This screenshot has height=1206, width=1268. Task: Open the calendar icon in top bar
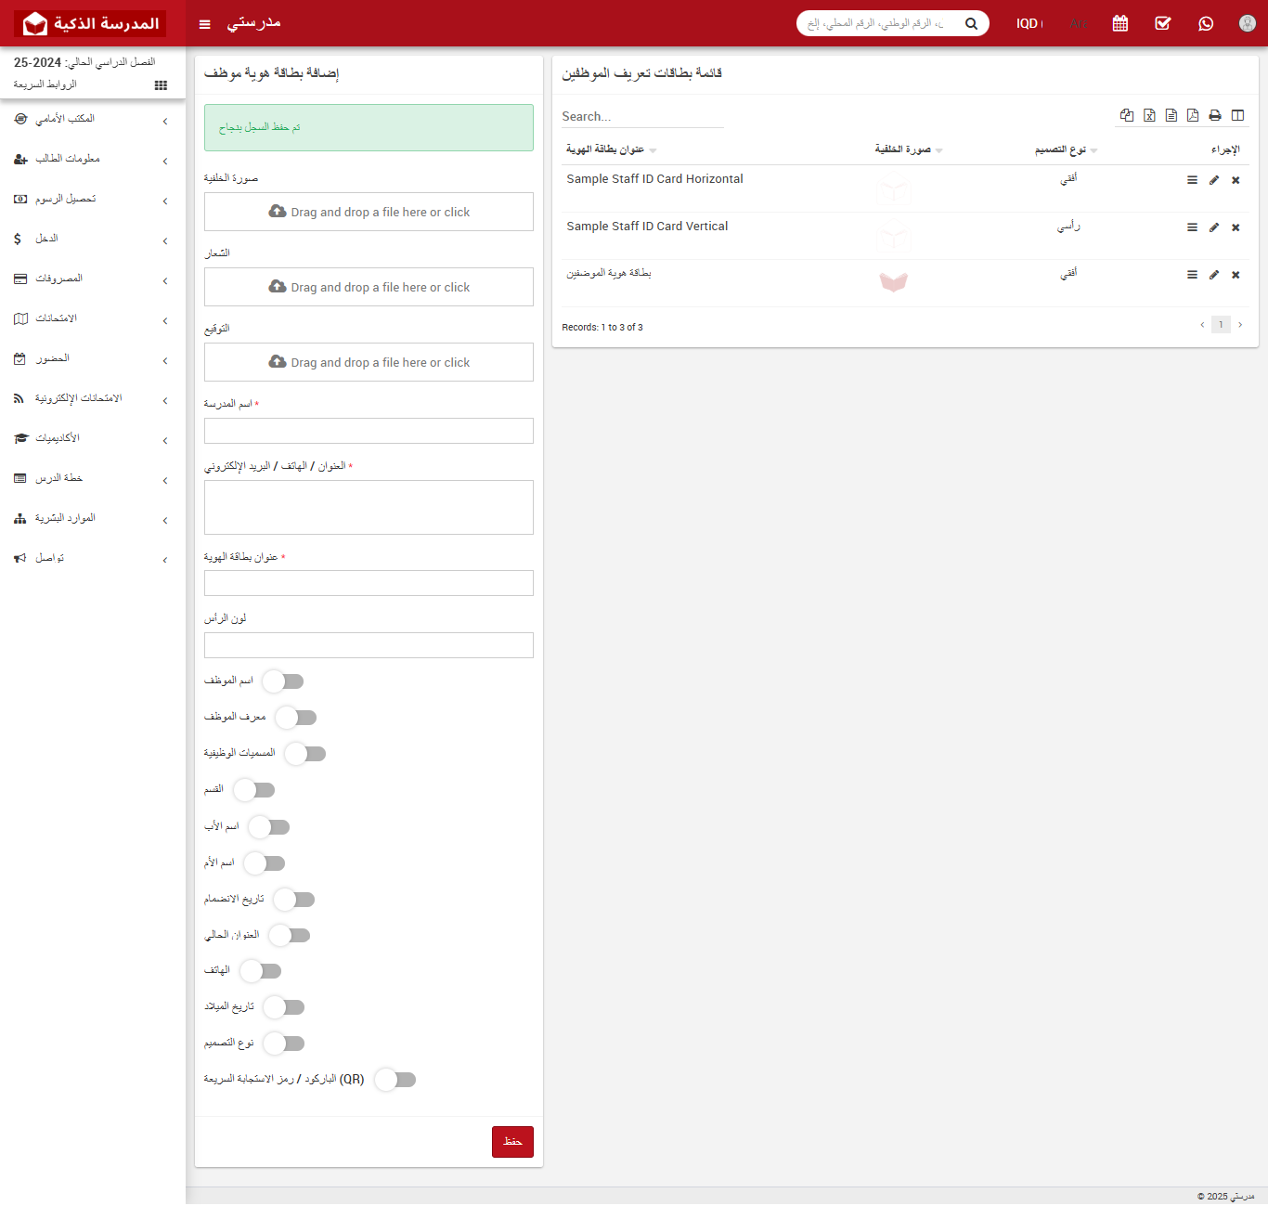[1120, 23]
